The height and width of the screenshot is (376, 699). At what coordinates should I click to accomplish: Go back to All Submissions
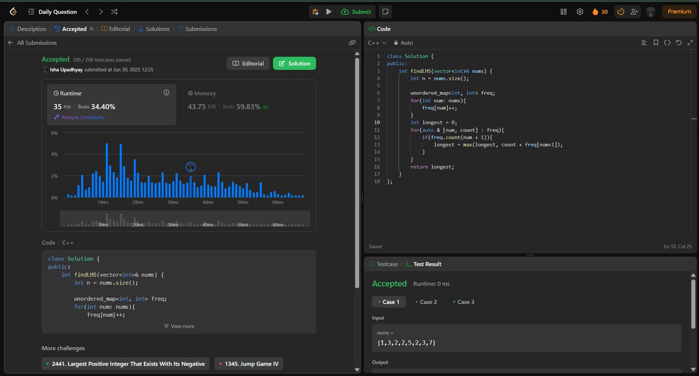tap(32, 42)
